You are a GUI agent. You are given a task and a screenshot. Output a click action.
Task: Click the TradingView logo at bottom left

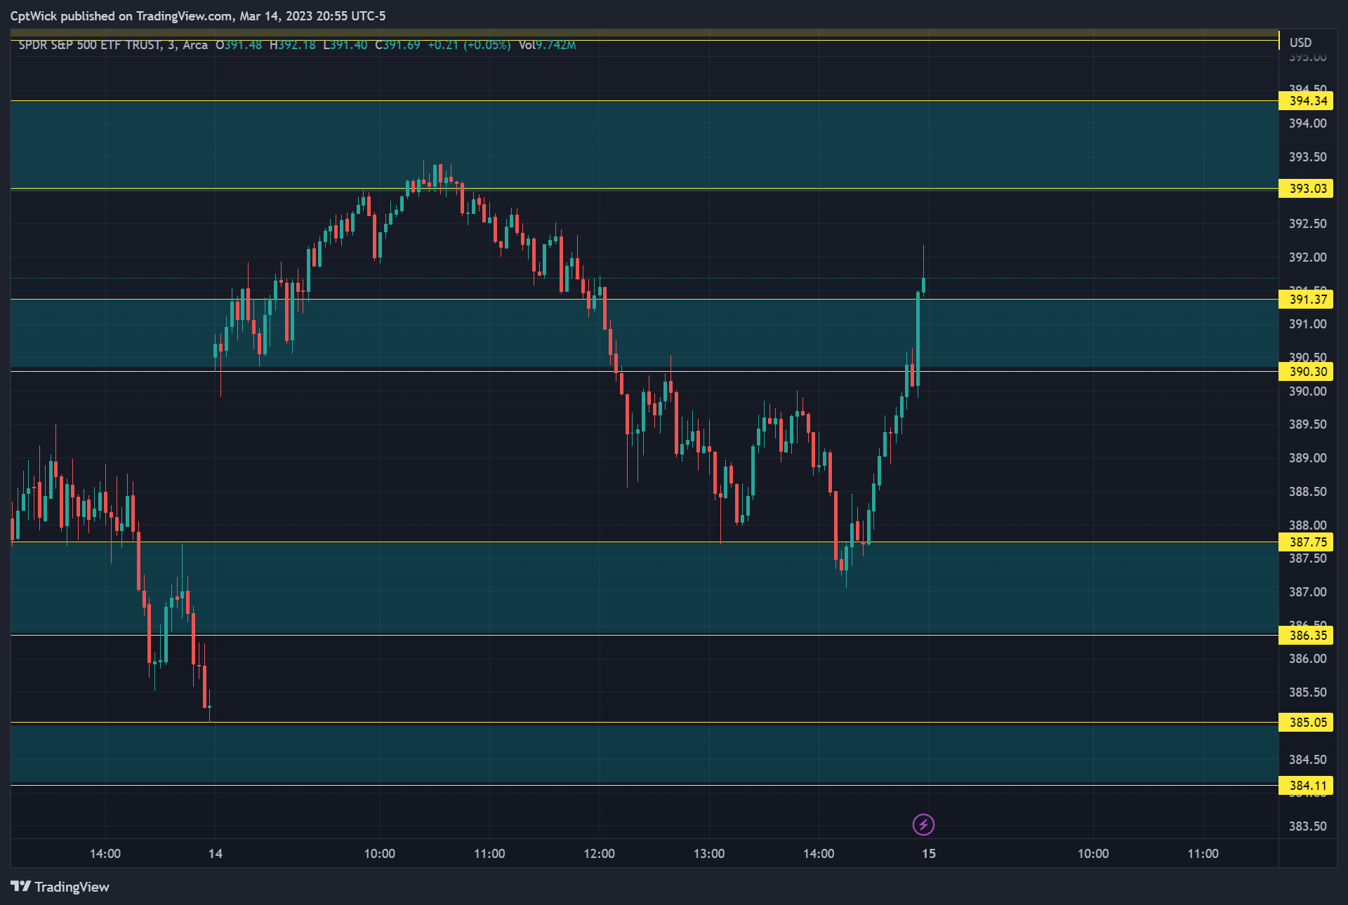click(60, 887)
